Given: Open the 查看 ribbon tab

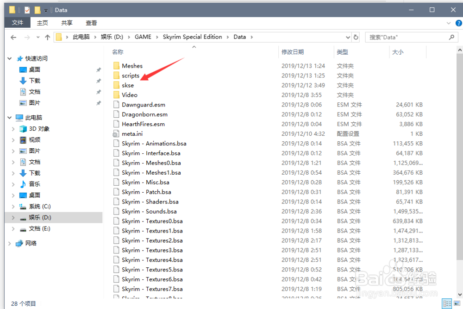Looking at the screenshot, I should (x=91, y=23).
